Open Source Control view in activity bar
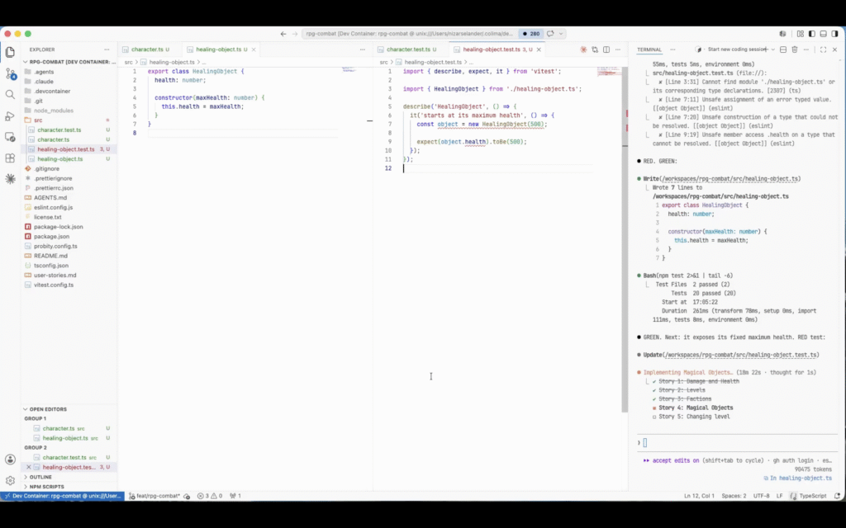 10,73
